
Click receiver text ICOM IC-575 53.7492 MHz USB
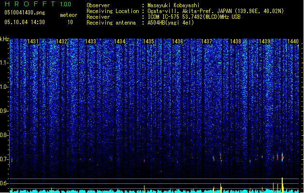[x=194, y=17]
